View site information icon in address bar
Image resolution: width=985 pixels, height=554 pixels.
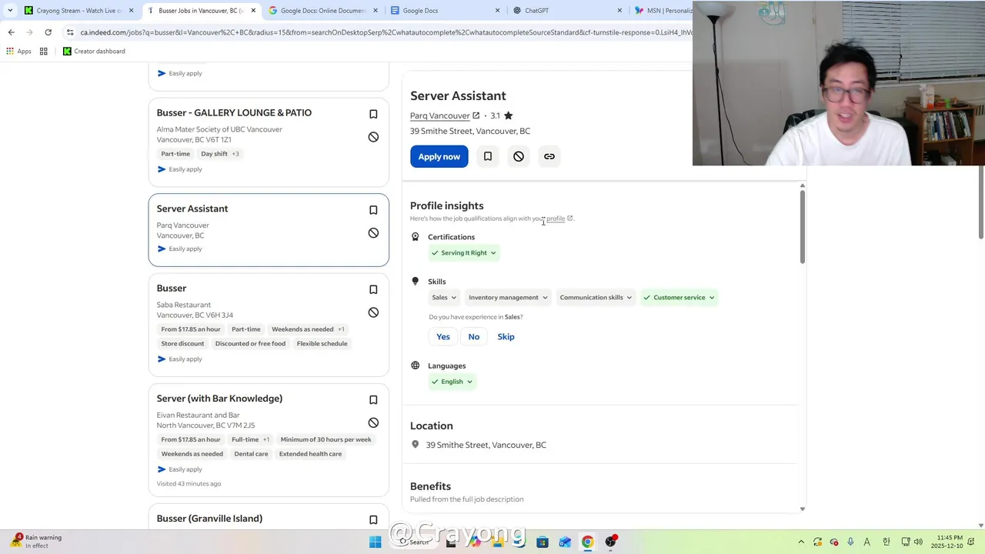70,32
